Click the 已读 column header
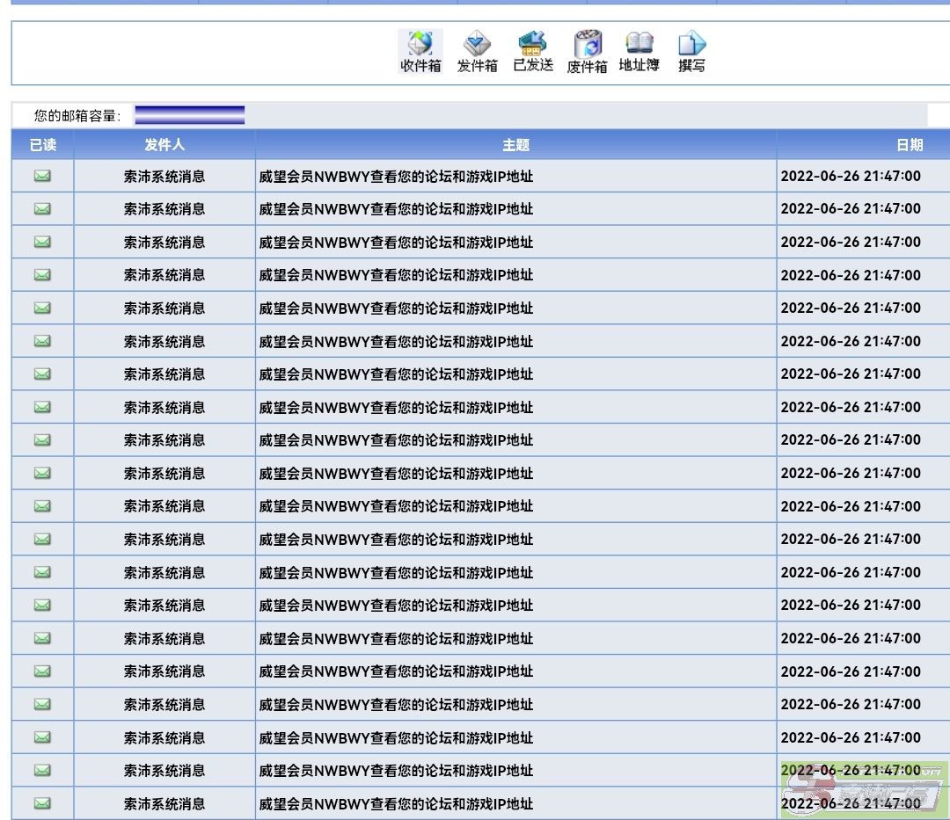Screen dimensions: 950x820 click(x=42, y=145)
